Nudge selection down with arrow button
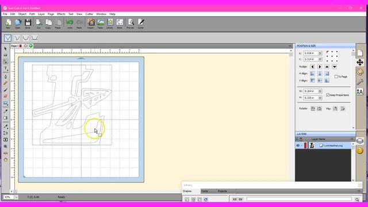This screenshot has width=368, height=207. (x=335, y=67)
